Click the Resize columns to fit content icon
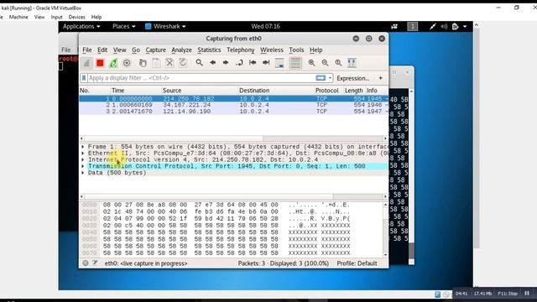The width and height of the screenshot is (537, 302). [x=352, y=63]
